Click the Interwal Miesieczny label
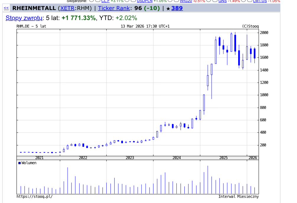 point(238,197)
